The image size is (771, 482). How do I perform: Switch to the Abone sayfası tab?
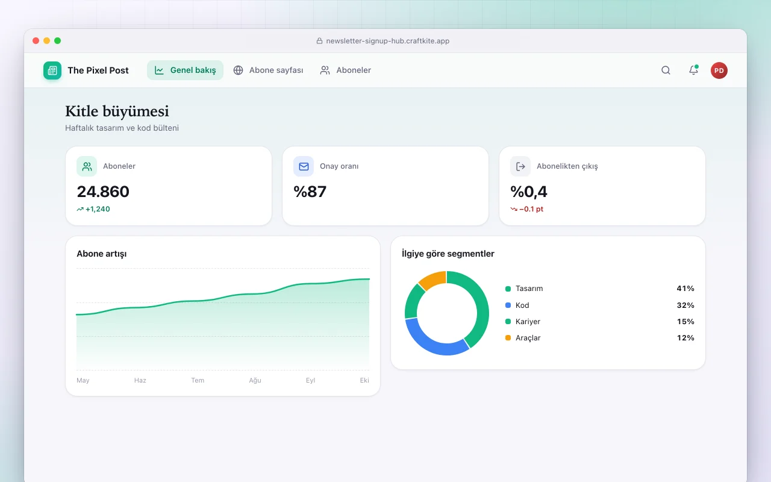pos(268,70)
